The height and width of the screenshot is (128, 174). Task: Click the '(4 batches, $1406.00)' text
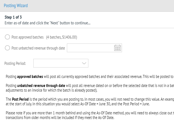(62, 37)
